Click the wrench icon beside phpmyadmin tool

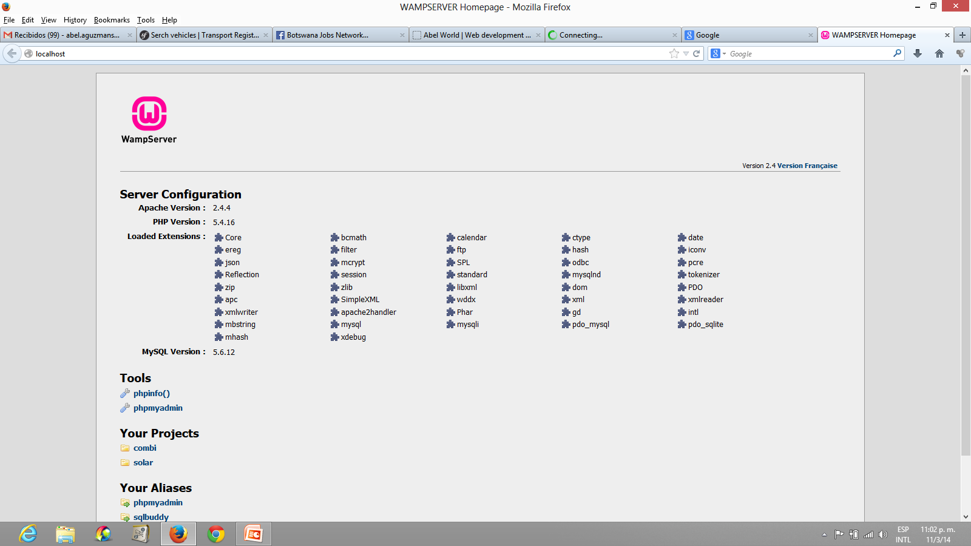click(125, 408)
